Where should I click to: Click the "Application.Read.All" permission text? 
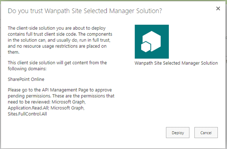[x=31, y=108]
